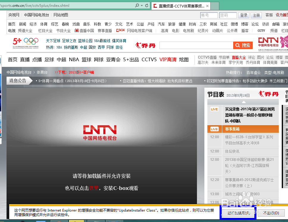Select the 12:00 体坛快讯 program row
The width and height of the screenshot is (288, 222).
tap(243, 151)
